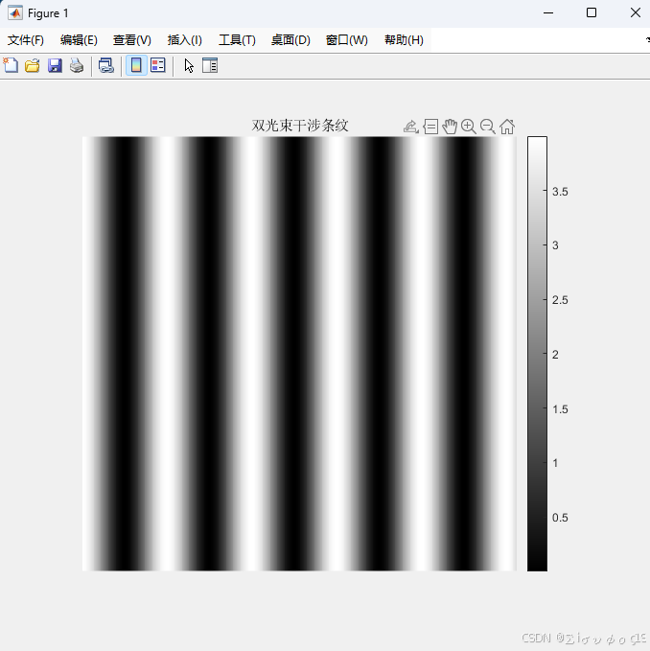Restore view with the home icon
This screenshot has width=650, height=651.
507,127
